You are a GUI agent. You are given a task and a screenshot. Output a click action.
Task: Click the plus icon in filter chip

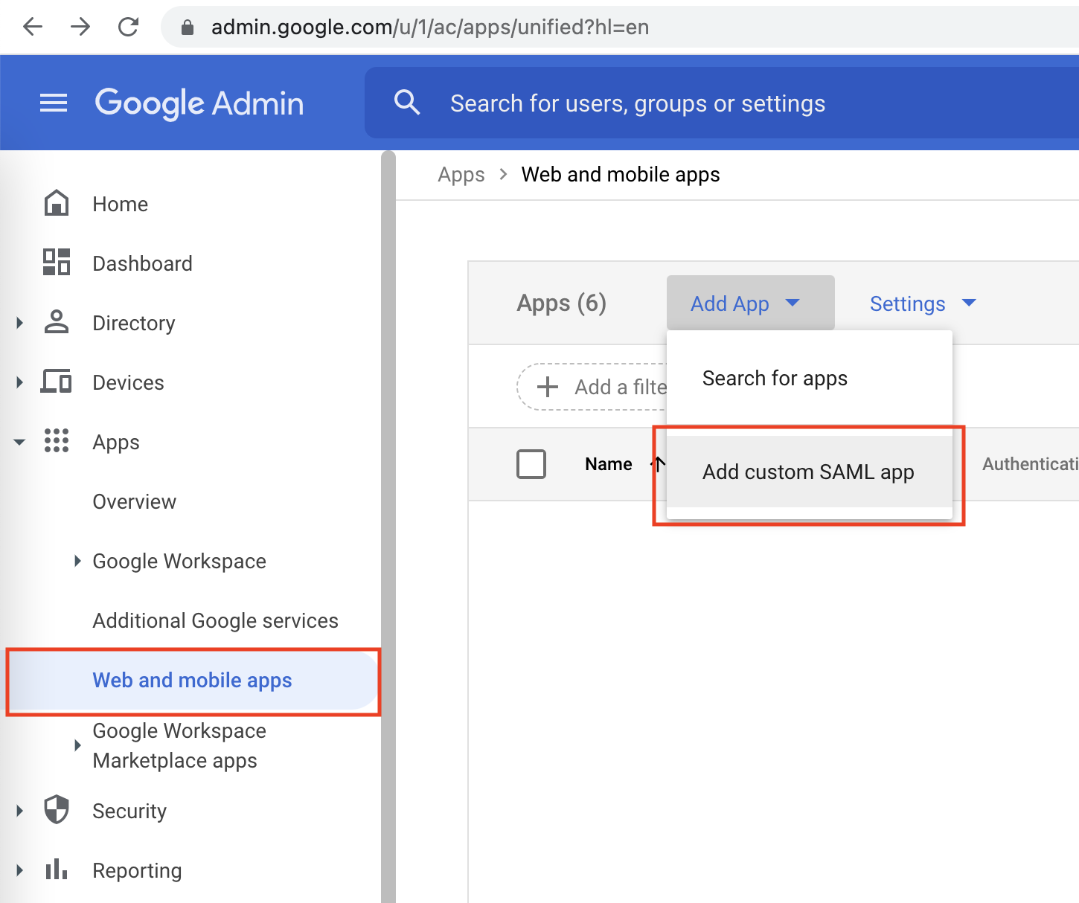pyautogui.click(x=548, y=387)
